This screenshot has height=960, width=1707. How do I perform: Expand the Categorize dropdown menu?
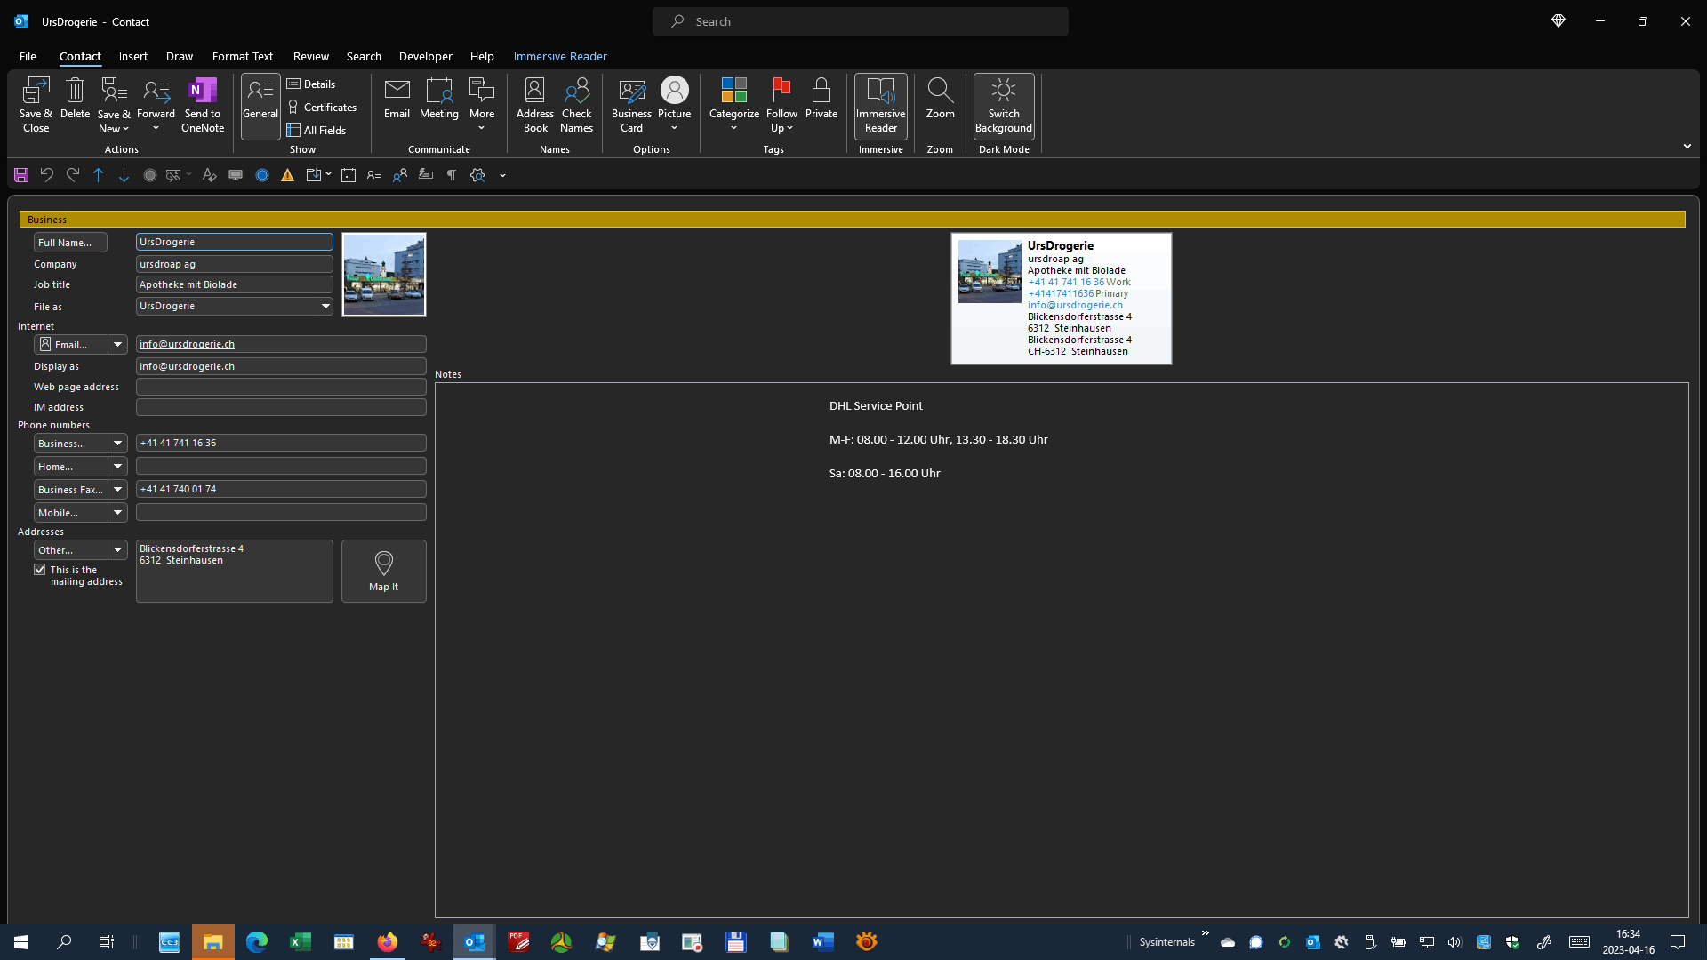tap(733, 128)
